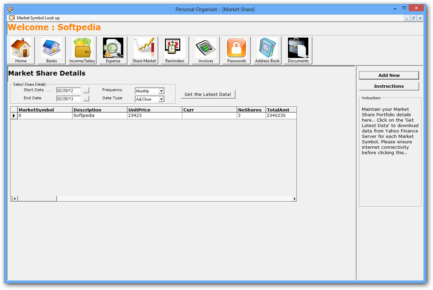The image size is (433, 290).
Task: Click the Add New button
Action: coord(389,75)
